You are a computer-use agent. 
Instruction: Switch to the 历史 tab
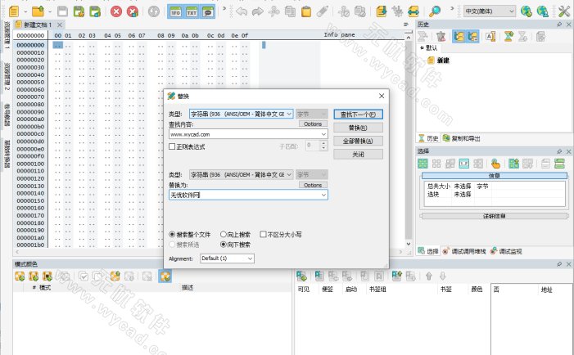click(428, 138)
